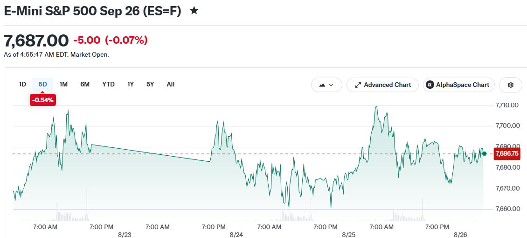The height and width of the screenshot is (238, 527).
Task: Select the 1D range tab
Action: click(22, 85)
